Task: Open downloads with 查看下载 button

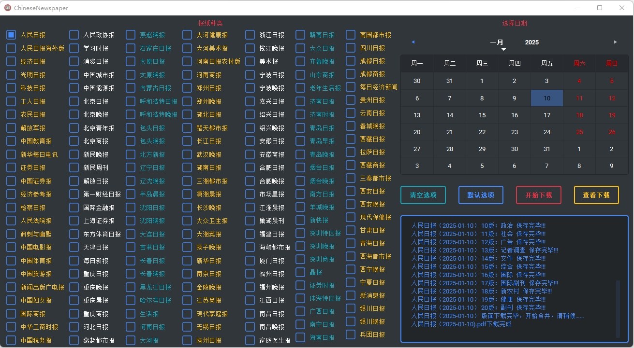Action: (x=596, y=195)
